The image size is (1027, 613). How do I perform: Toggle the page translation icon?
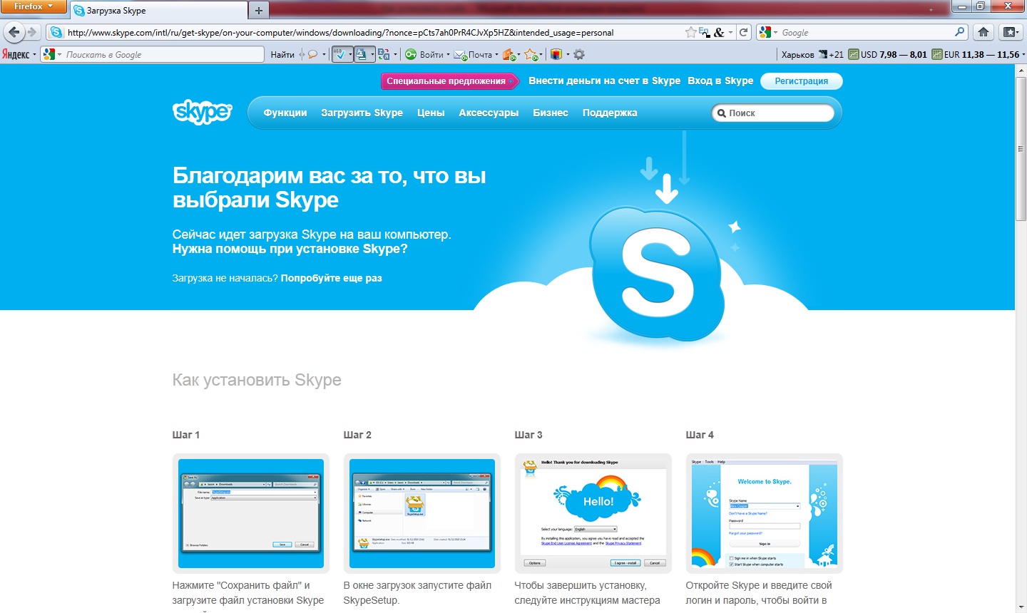pyautogui.click(x=362, y=55)
